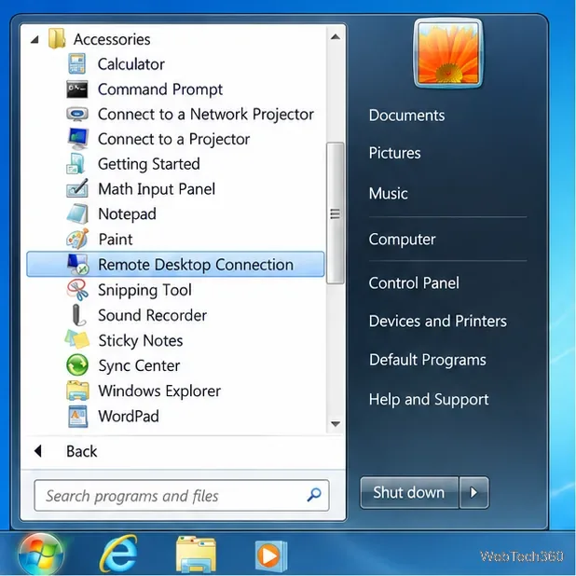
Task: Click the Getting Started icon
Action: (x=76, y=164)
